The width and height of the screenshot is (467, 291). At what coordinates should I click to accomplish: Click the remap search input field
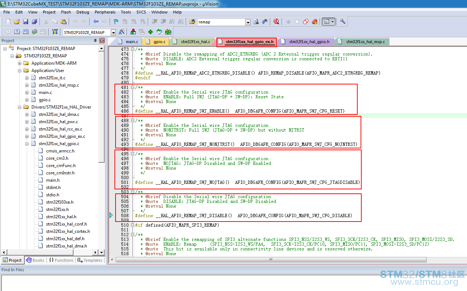(x=222, y=22)
